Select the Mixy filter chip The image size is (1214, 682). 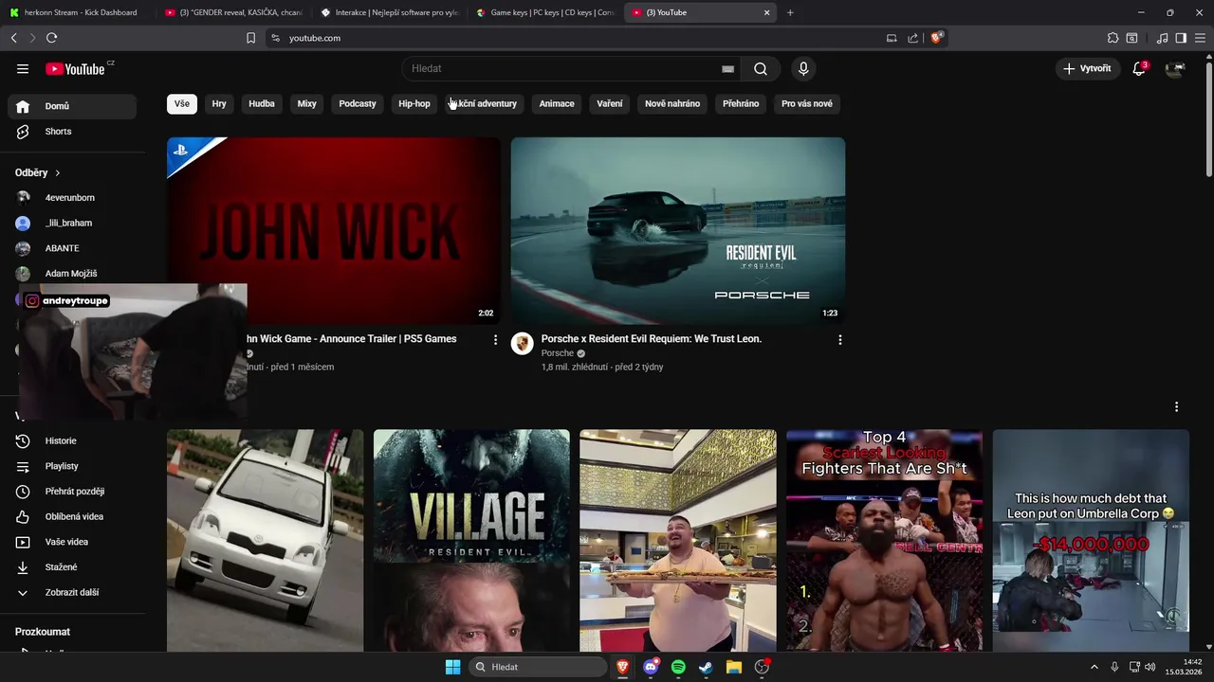tap(306, 103)
